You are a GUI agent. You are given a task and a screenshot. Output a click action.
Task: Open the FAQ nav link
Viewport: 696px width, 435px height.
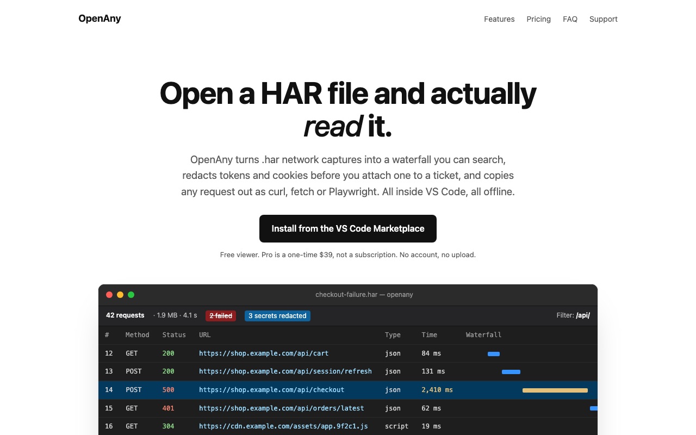570,19
